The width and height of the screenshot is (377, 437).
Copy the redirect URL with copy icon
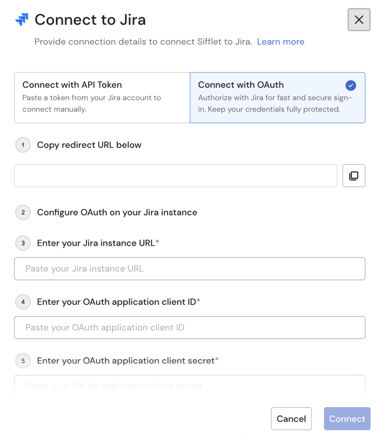pos(353,176)
